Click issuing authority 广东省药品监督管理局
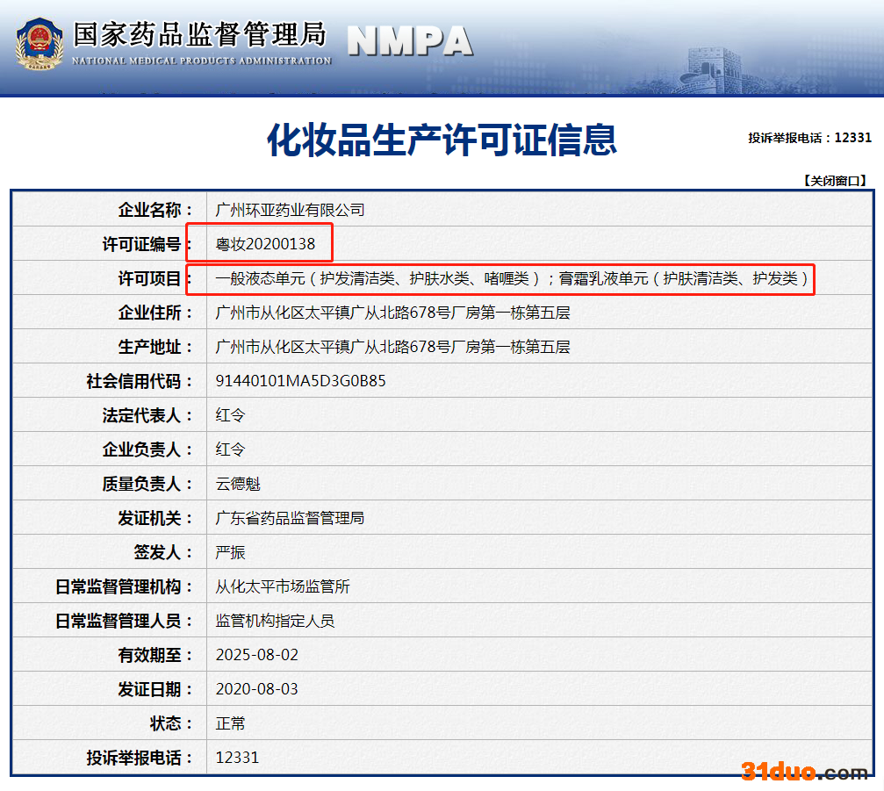The height and width of the screenshot is (791, 884). 290,518
